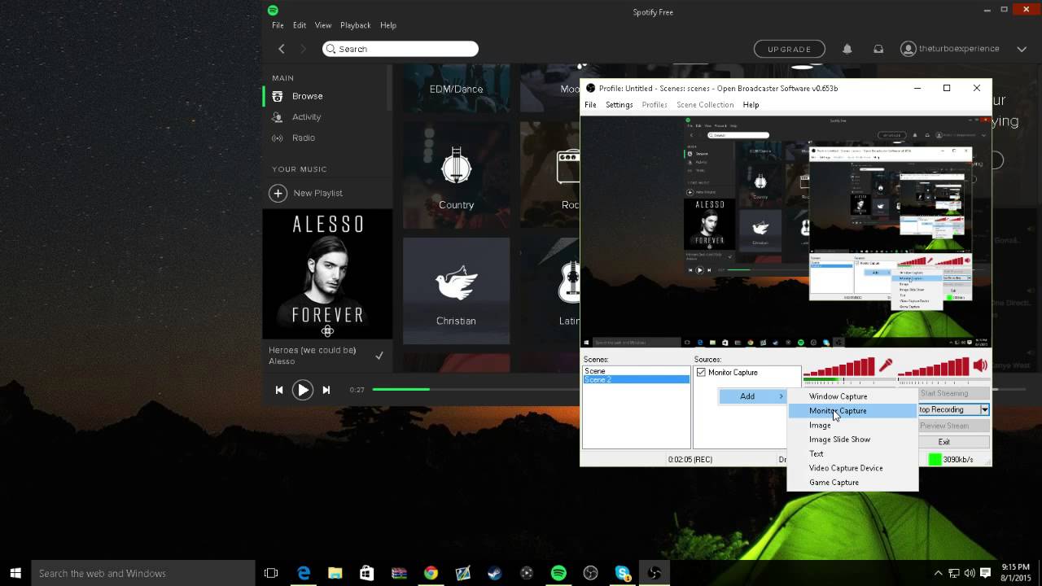Open Spotify View menu
Screen dimensions: 1042x586
click(323, 25)
